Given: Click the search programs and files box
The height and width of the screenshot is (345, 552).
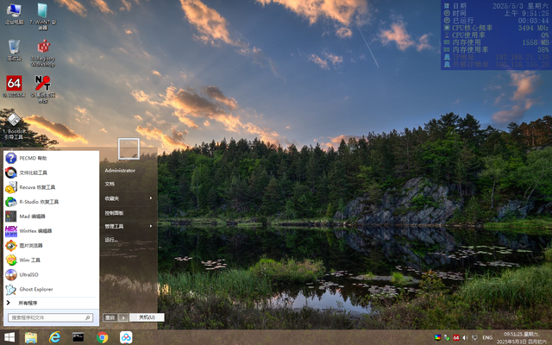Looking at the screenshot, I should coord(50,317).
